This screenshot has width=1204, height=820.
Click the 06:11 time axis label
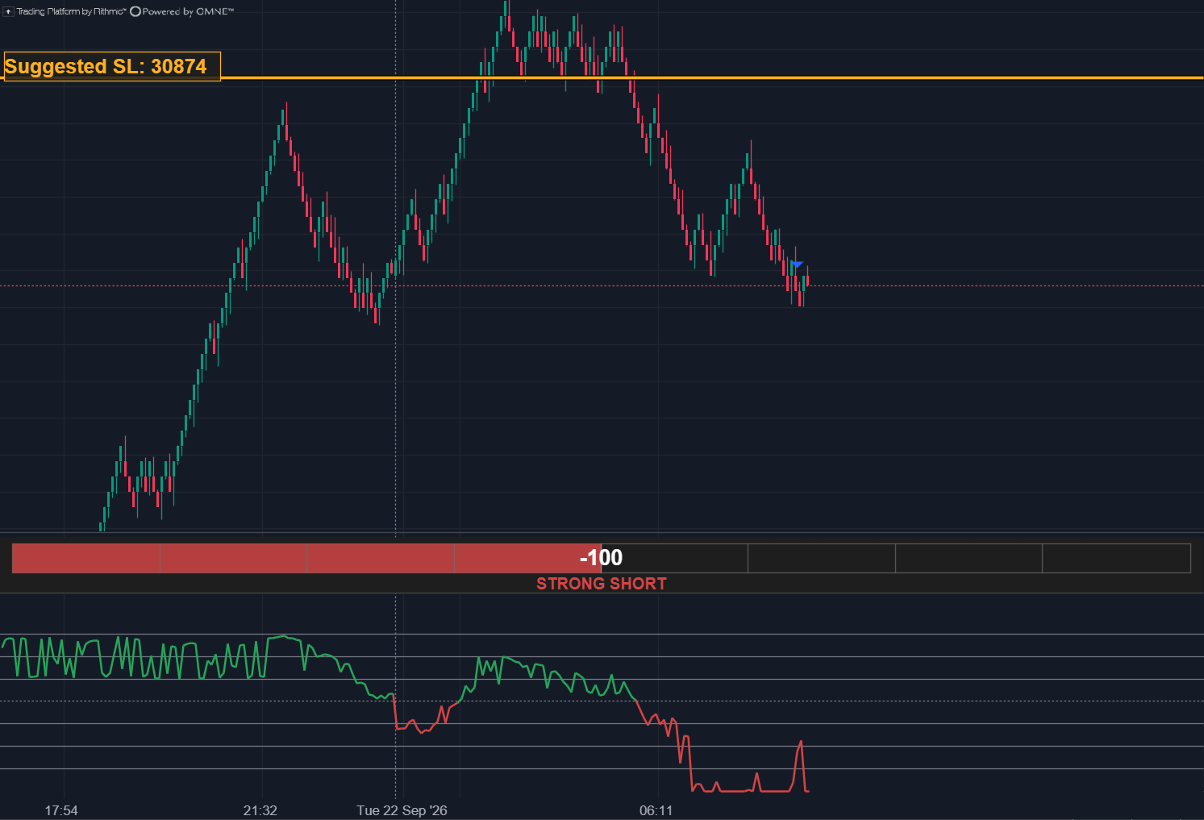[656, 810]
